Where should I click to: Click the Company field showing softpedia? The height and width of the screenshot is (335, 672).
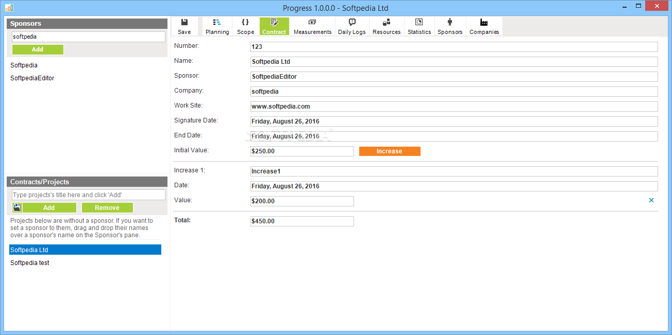(454, 92)
